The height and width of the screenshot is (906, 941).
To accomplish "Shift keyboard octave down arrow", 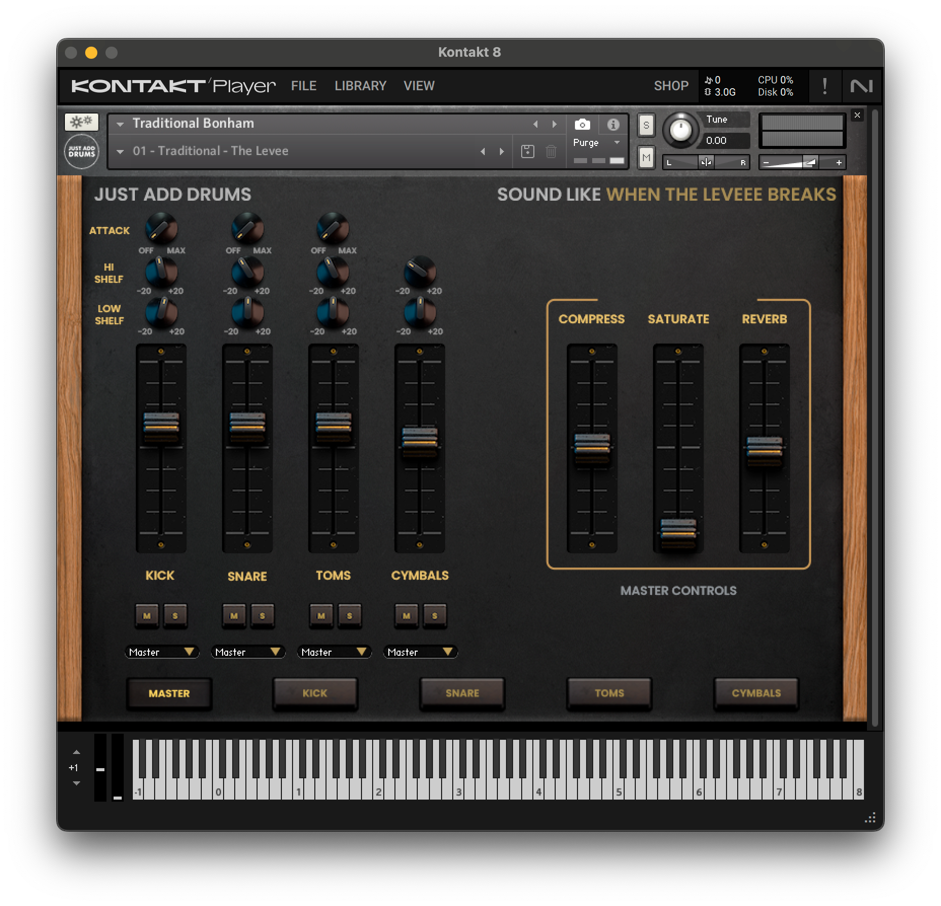I will click(76, 783).
